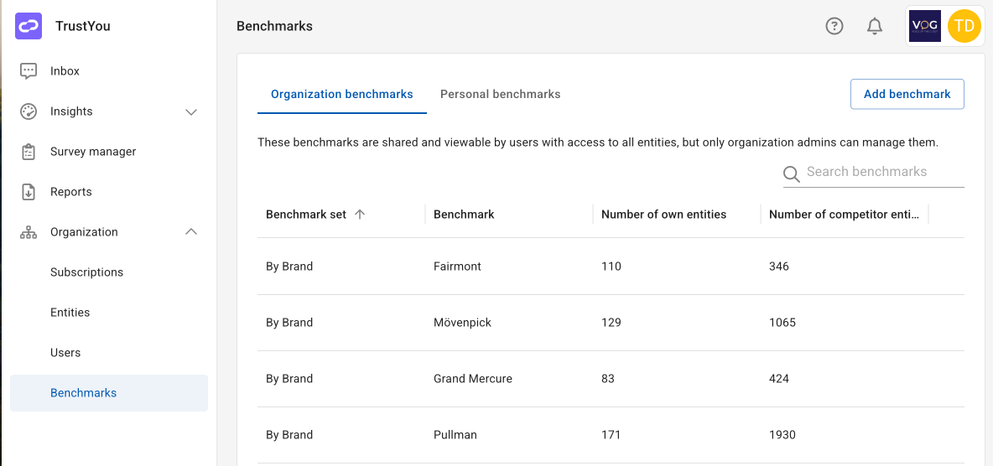993x466 pixels.
Task: Open the Inbox speech bubble icon
Action: [x=29, y=71]
